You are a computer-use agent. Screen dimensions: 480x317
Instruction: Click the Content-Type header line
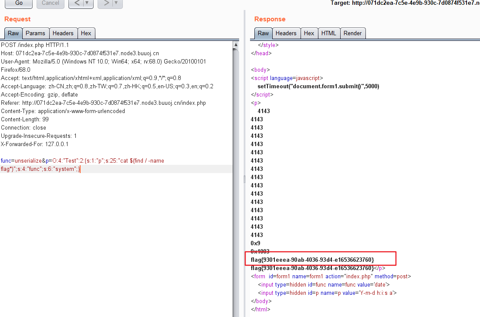pyautogui.click(x=63, y=111)
